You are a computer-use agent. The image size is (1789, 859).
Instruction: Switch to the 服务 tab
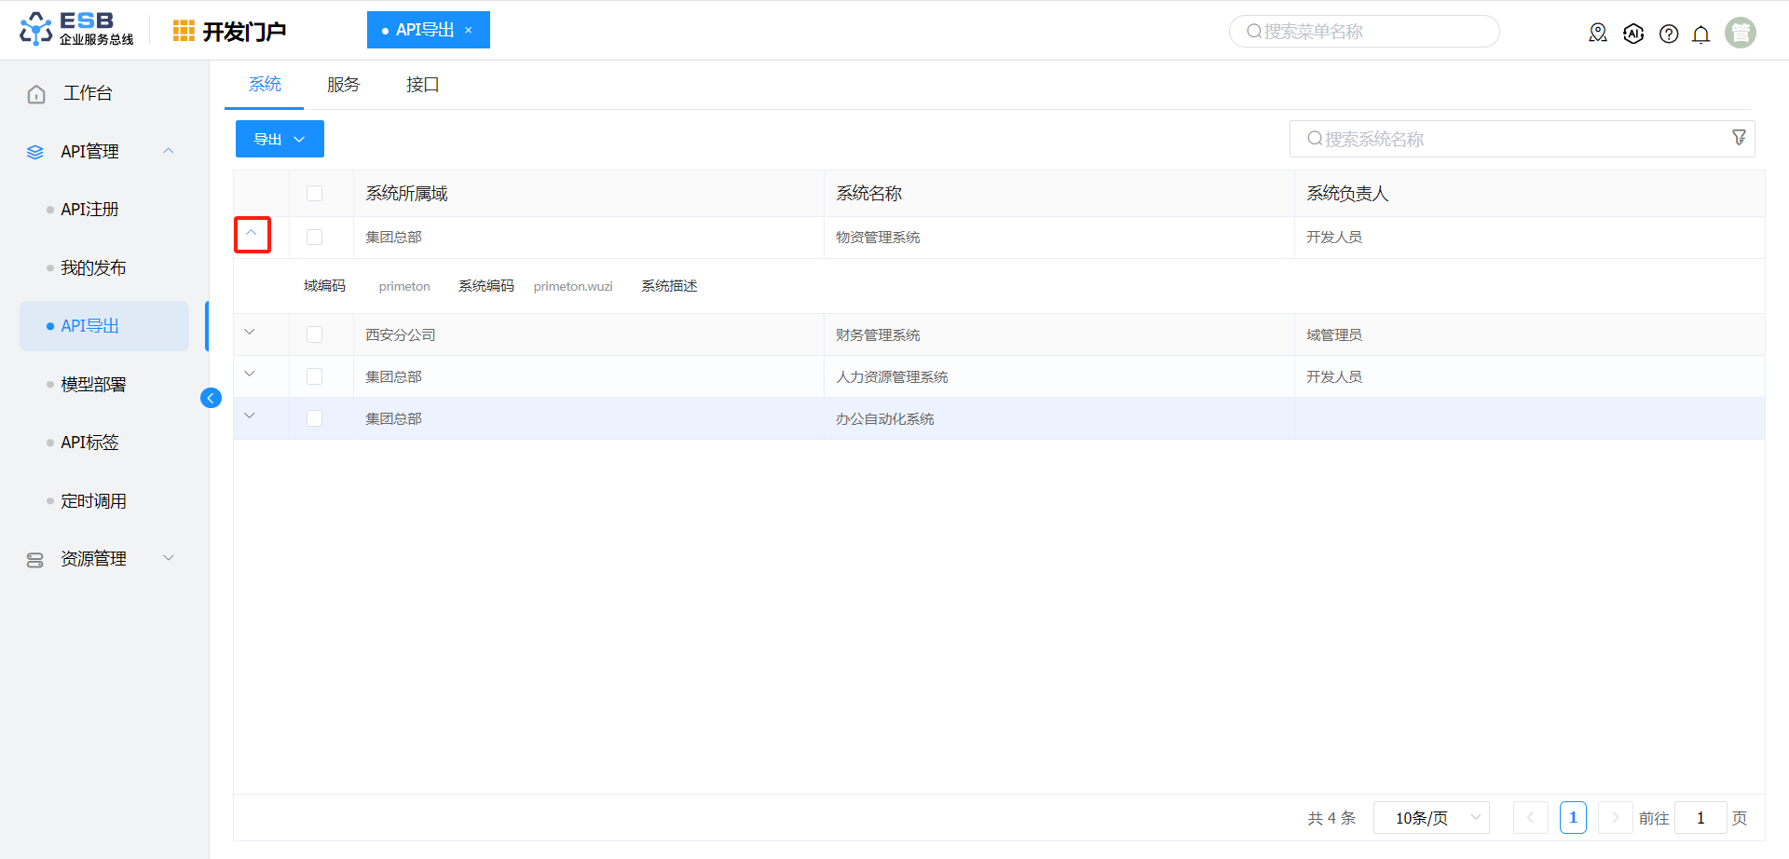point(343,85)
